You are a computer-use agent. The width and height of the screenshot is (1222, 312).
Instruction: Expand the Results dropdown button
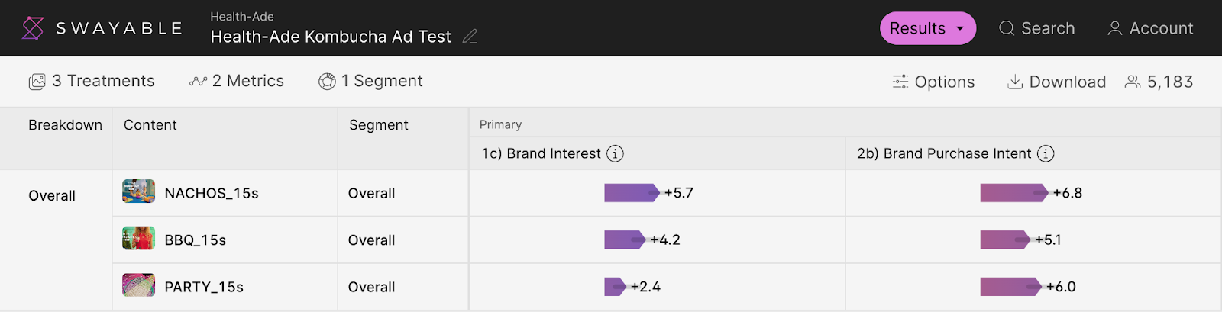click(x=928, y=28)
